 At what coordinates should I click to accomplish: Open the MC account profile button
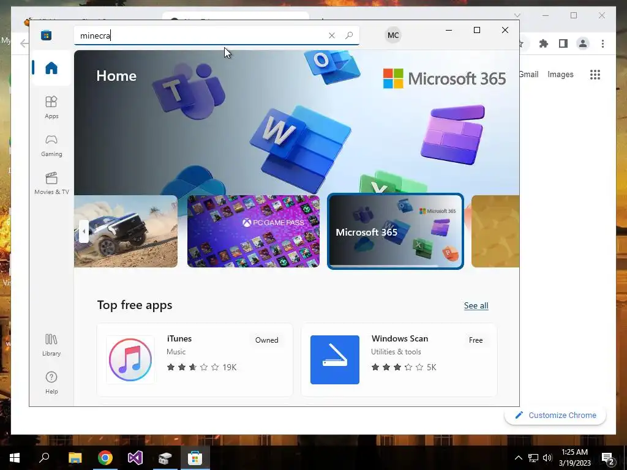pos(393,35)
